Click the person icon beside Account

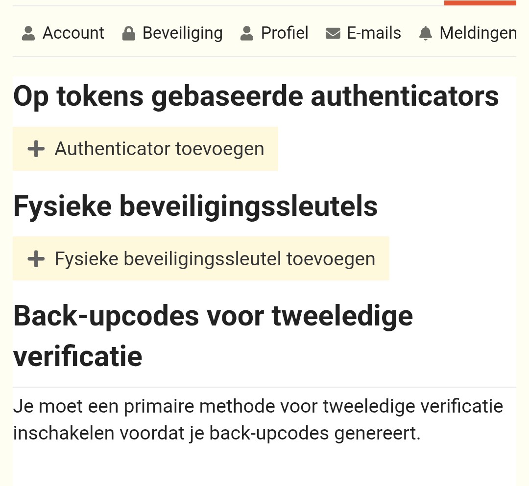tap(29, 33)
